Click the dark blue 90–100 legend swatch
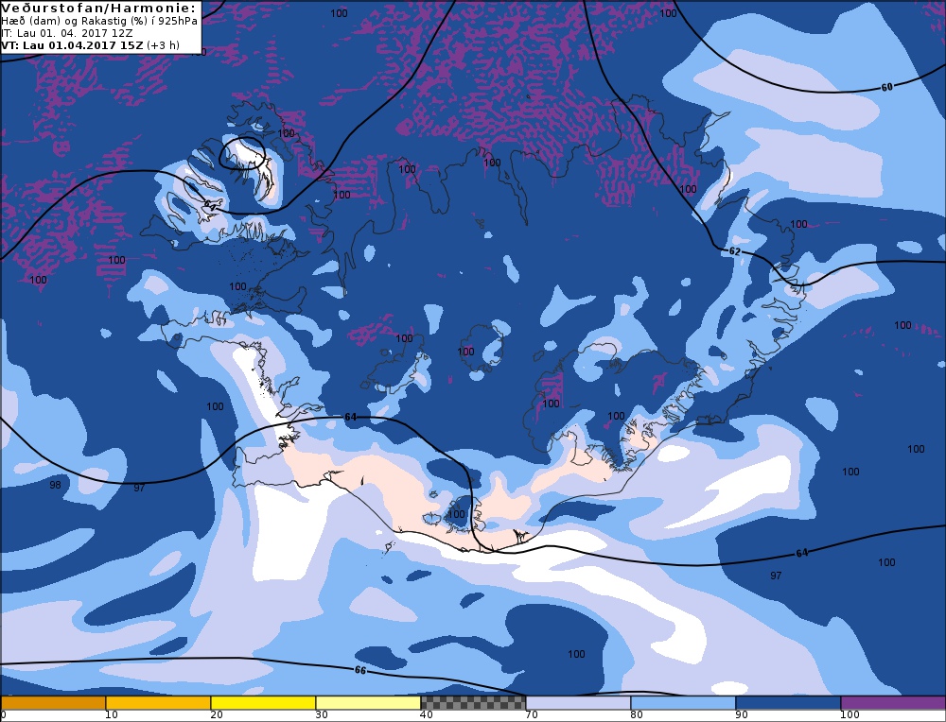The width and height of the screenshot is (946, 722). pyautogui.click(x=788, y=703)
